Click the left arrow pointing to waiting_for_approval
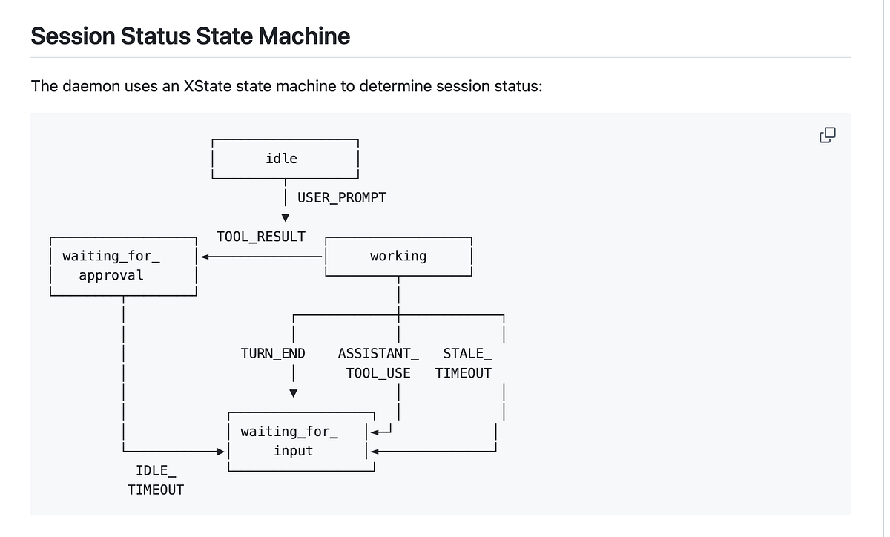This screenshot has height=537, width=890. [x=207, y=257]
